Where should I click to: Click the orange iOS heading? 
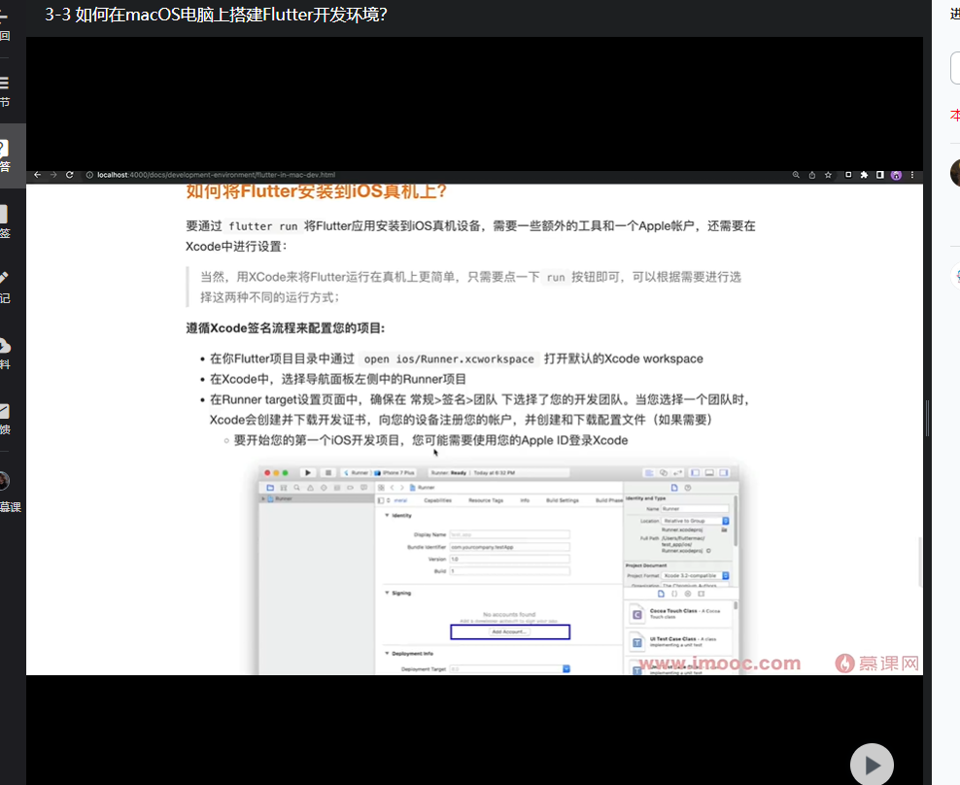point(317,191)
